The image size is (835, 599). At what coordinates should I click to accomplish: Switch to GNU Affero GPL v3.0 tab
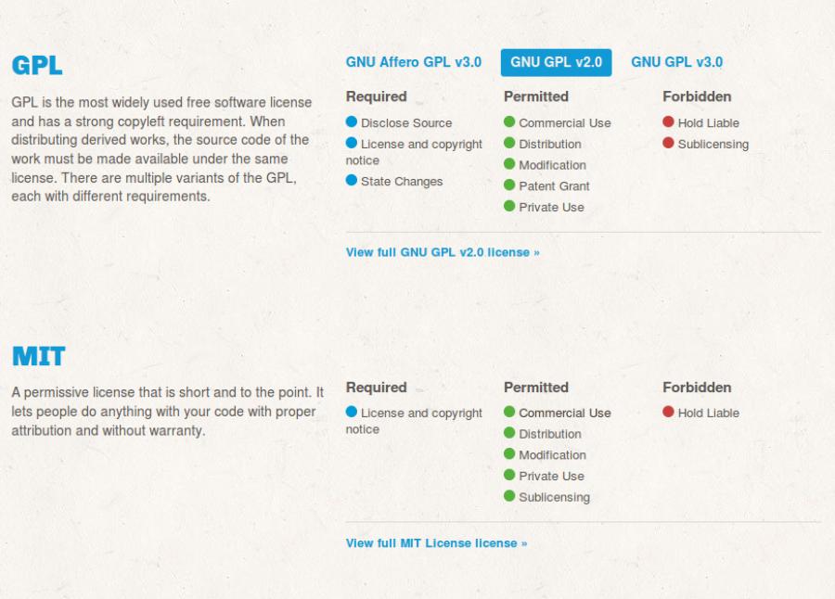413,62
